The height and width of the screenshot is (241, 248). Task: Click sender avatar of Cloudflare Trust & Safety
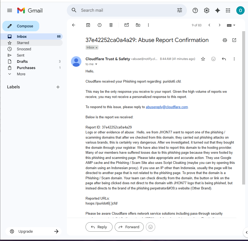pos(76,61)
